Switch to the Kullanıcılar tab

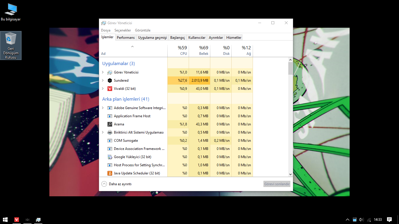click(197, 38)
